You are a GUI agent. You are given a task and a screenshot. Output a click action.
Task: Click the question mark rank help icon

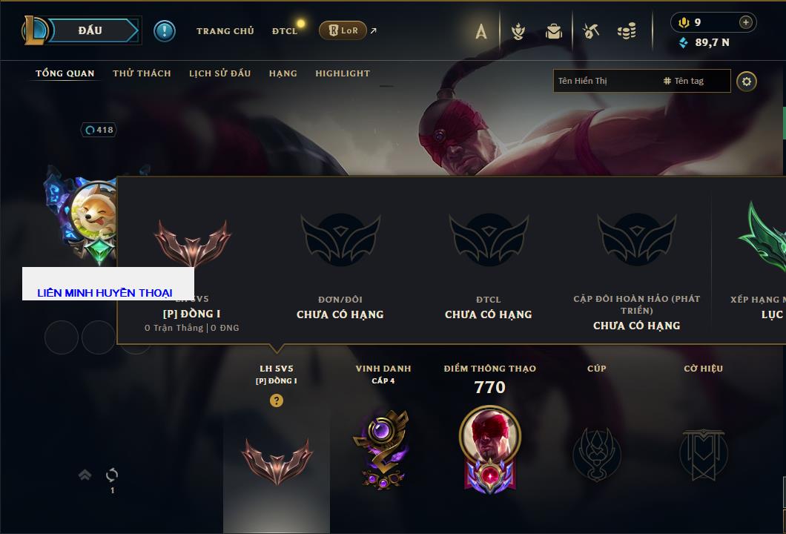276,400
